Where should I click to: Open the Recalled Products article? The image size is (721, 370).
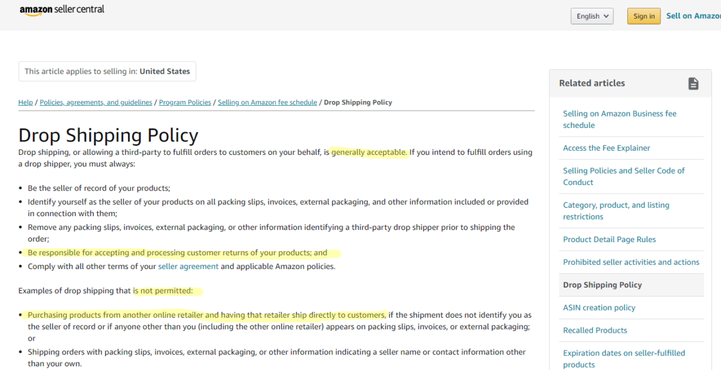pyautogui.click(x=595, y=330)
